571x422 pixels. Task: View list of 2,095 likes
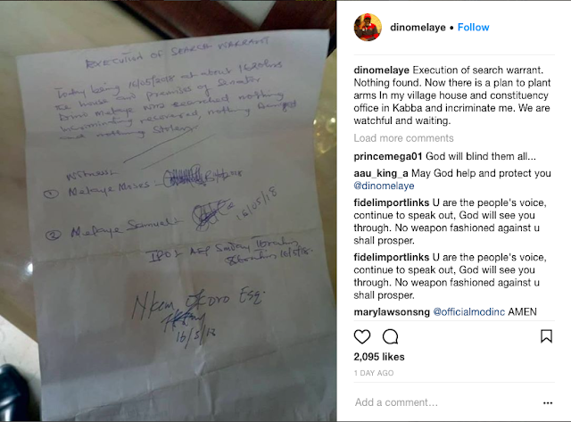378,357
